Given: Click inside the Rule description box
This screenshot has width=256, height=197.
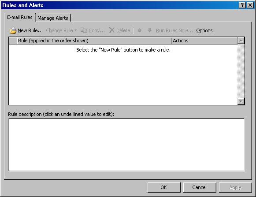Looking at the screenshot, I should pyautogui.click(x=127, y=145).
